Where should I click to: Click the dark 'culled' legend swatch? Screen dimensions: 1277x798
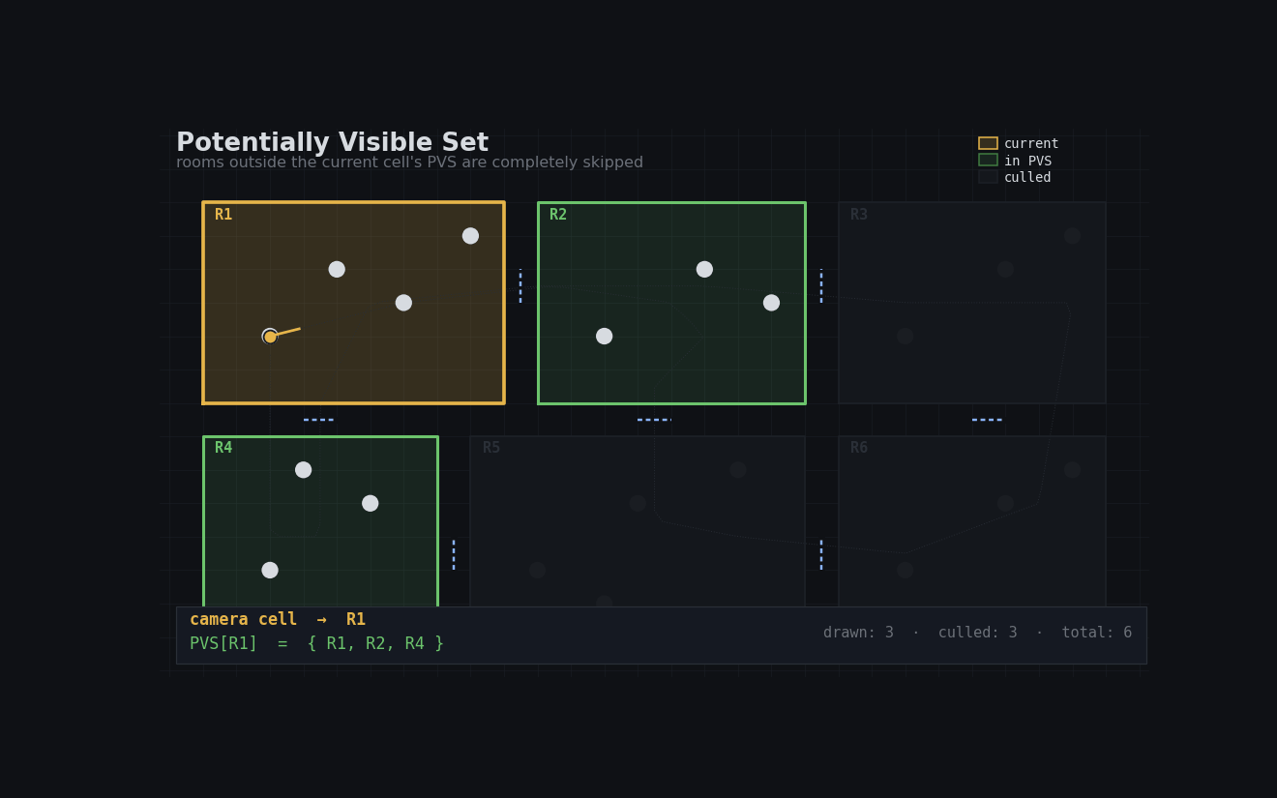988,177
